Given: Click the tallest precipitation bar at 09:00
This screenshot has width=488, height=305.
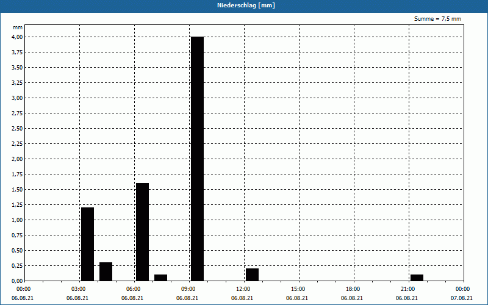Looking at the screenshot, I should click(x=197, y=159).
